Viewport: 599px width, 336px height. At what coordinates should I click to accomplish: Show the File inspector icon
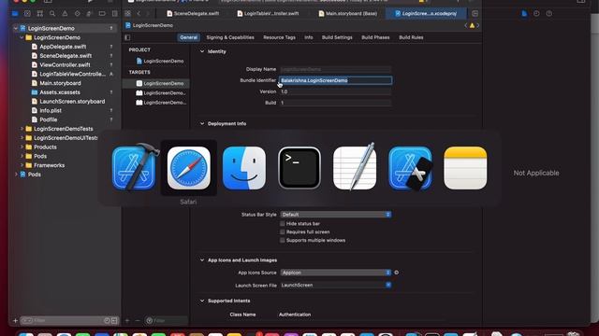click(x=524, y=14)
